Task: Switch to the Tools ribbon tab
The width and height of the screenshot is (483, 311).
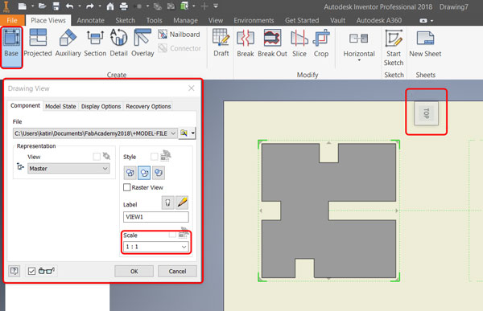Action: pos(154,20)
